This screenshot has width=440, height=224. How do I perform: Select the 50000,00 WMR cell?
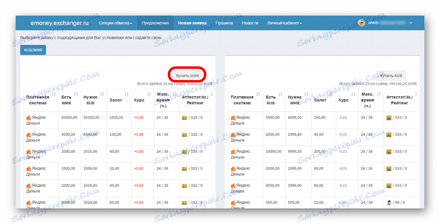point(69,118)
